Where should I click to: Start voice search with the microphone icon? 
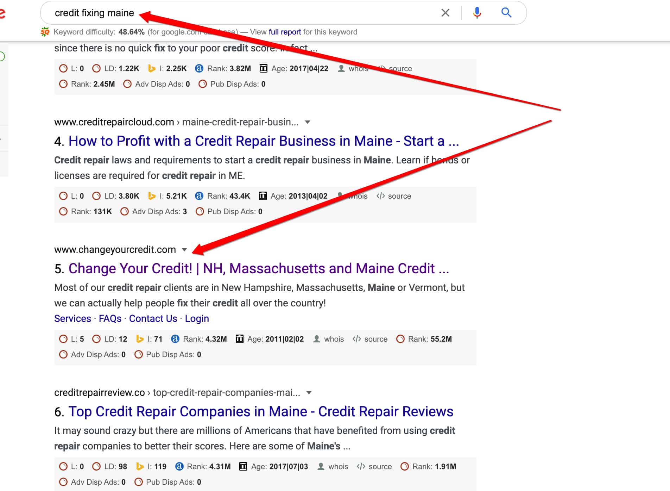pos(477,13)
